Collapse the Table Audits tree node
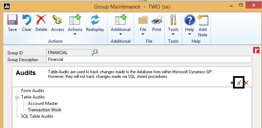262x128 pixels. tap(17, 97)
